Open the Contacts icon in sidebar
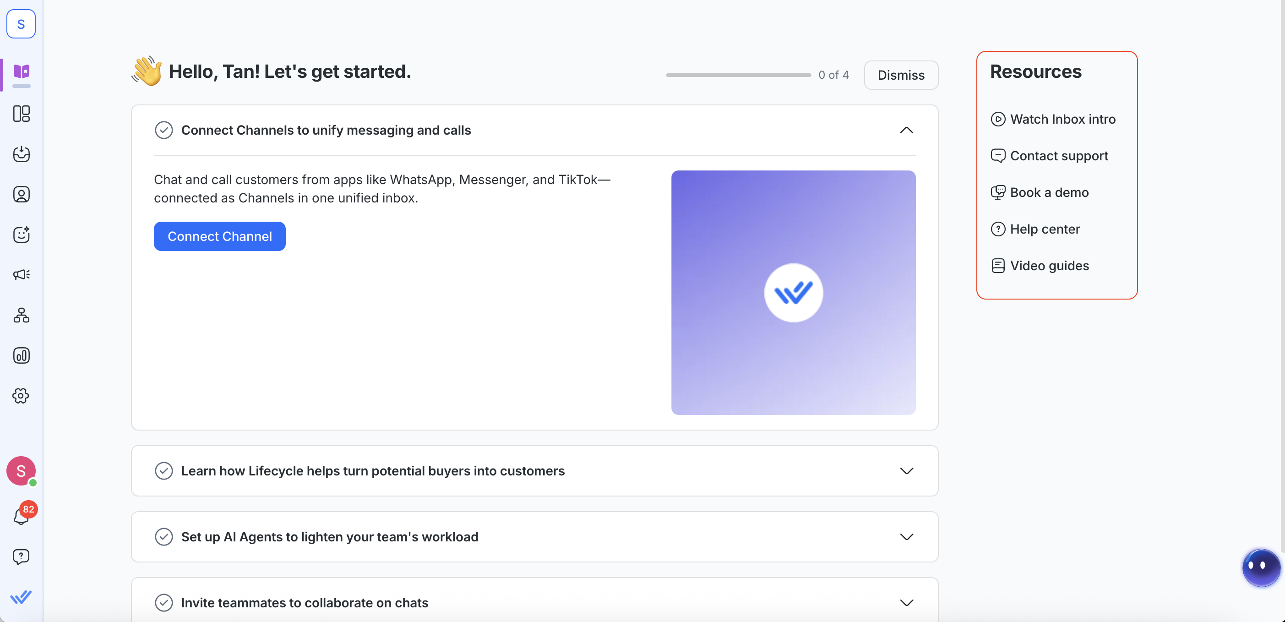Image resolution: width=1285 pixels, height=622 pixels. (22, 195)
